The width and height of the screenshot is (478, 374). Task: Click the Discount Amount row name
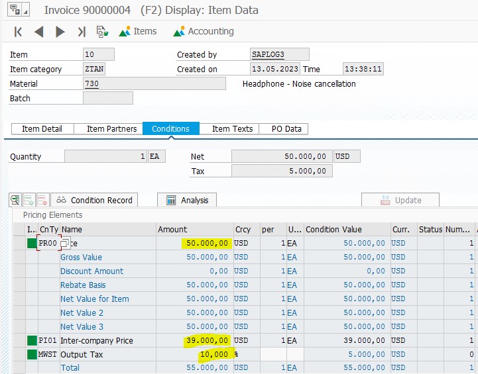click(x=91, y=271)
